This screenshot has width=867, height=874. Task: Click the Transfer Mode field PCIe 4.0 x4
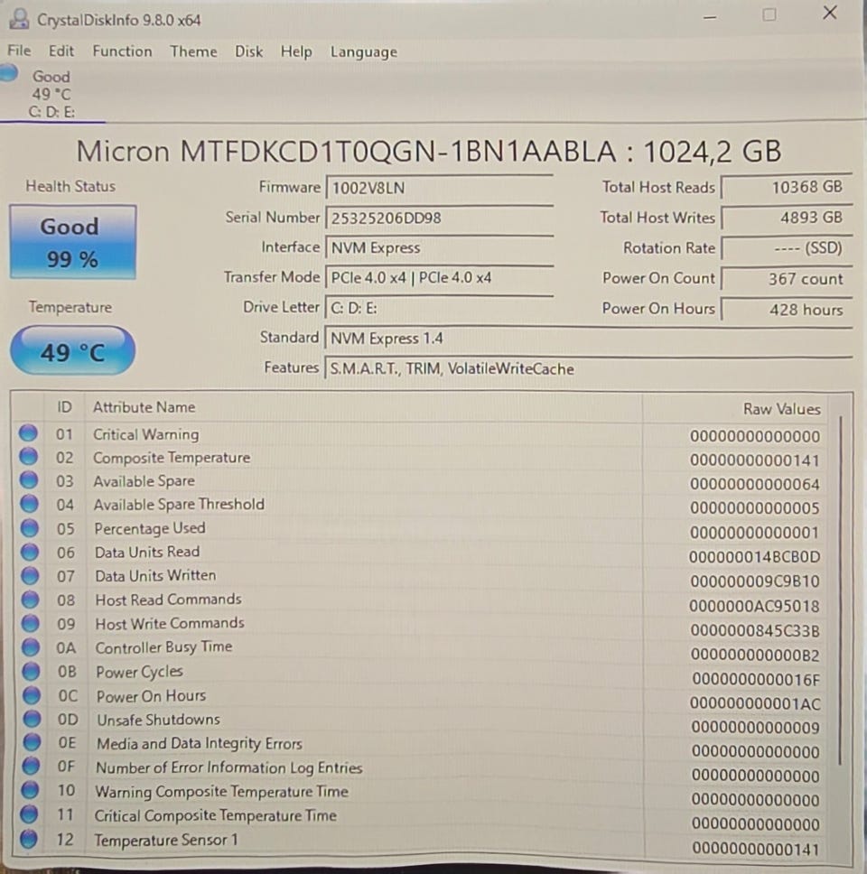[x=439, y=277]
